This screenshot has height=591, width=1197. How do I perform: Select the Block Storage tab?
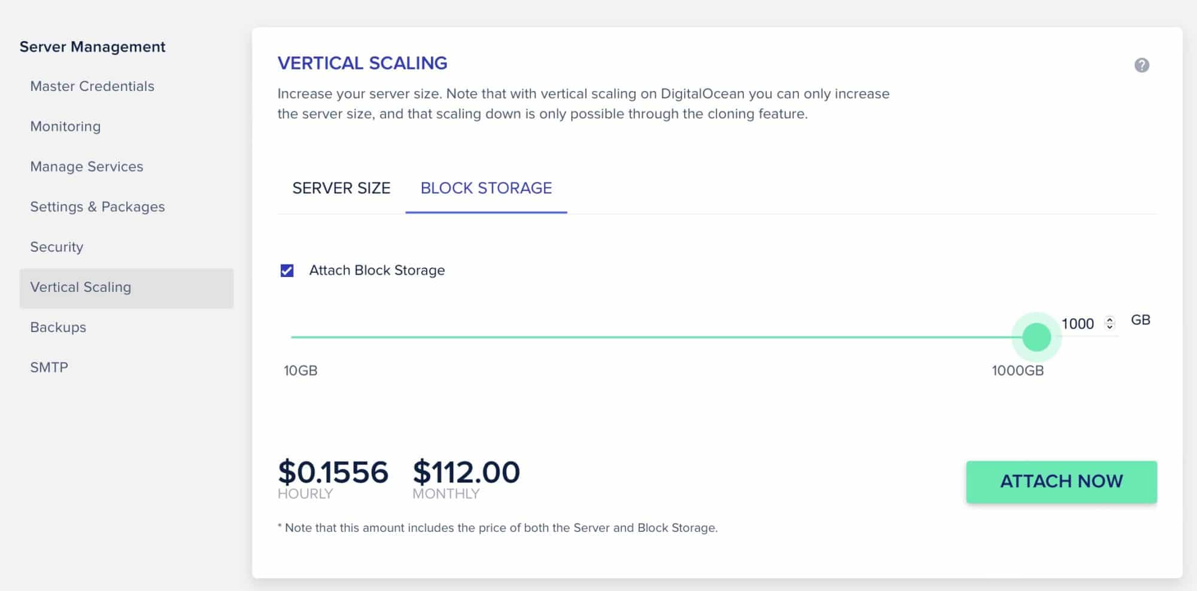(486, 188)
